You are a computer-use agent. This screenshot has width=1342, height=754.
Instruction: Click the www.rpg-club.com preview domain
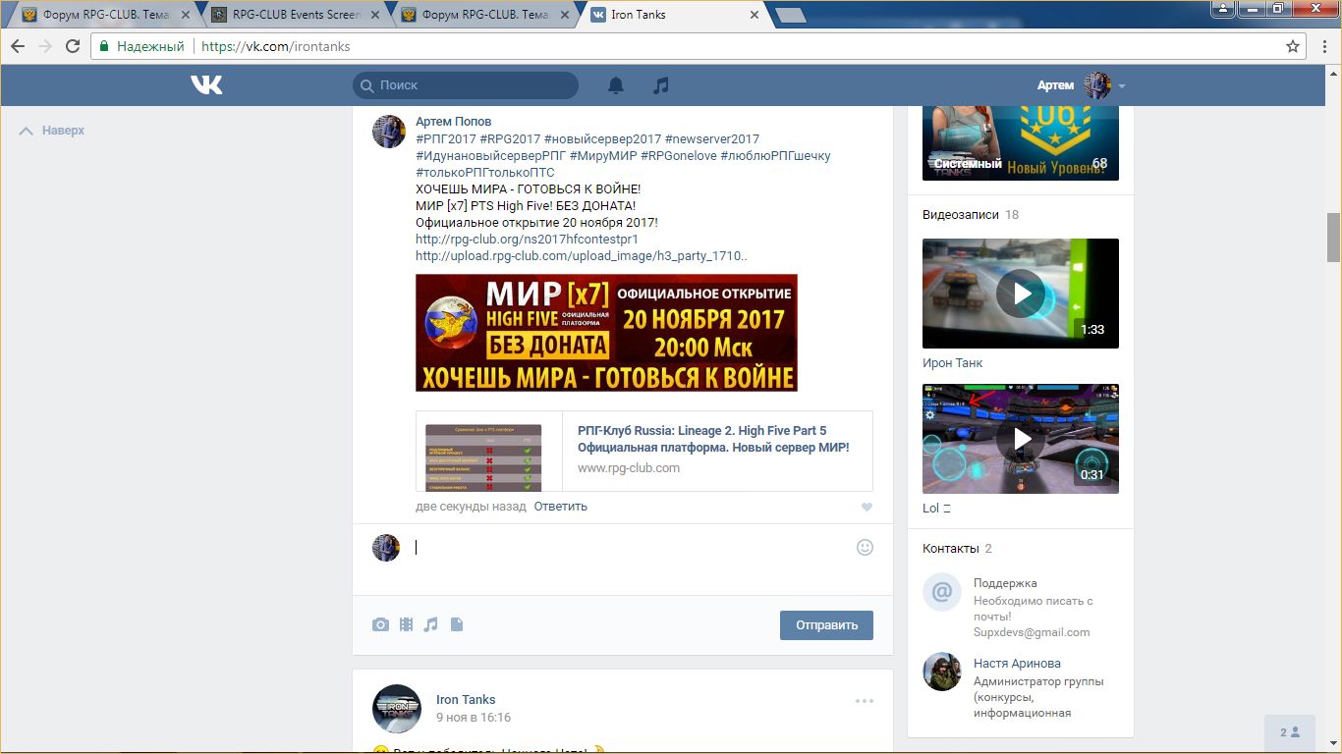coord(629,468)
